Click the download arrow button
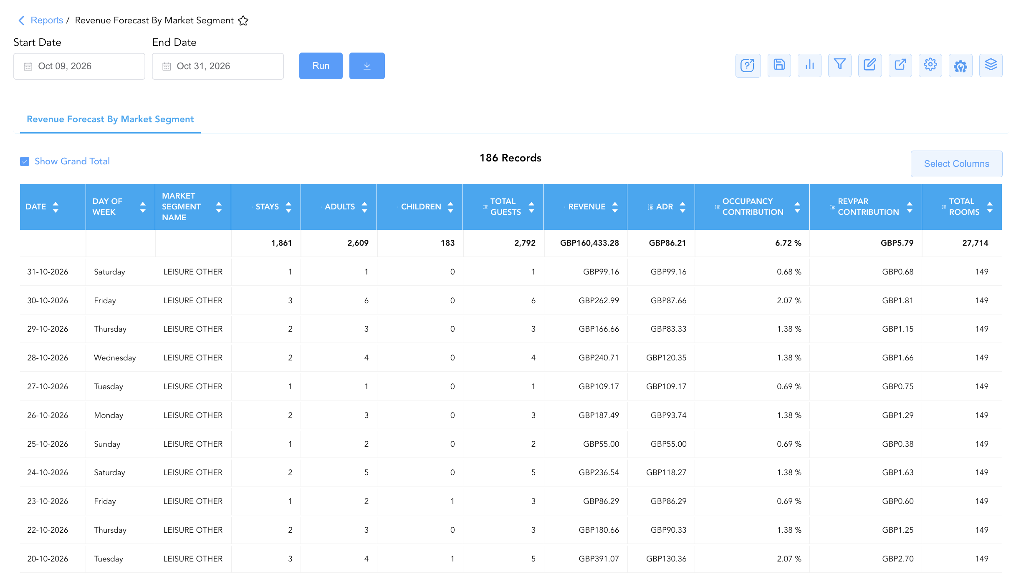 367,66
